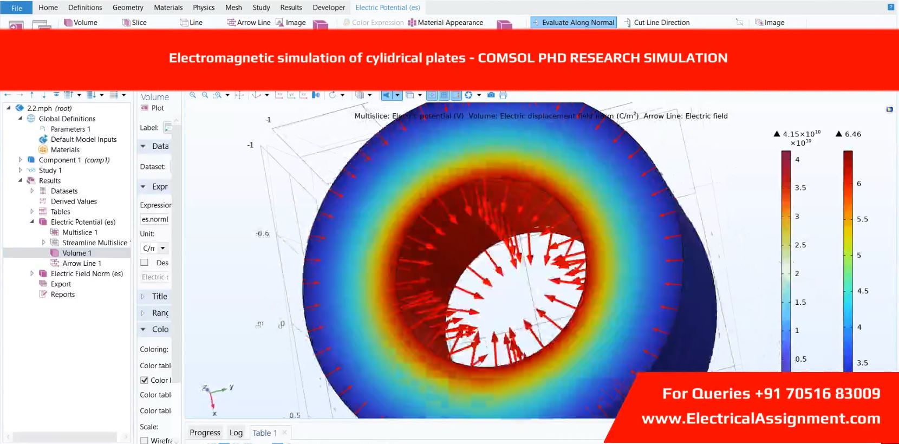Open the Physics ribbon tab
This screenshot has width=899, height=444.
[x=204, y=8]
